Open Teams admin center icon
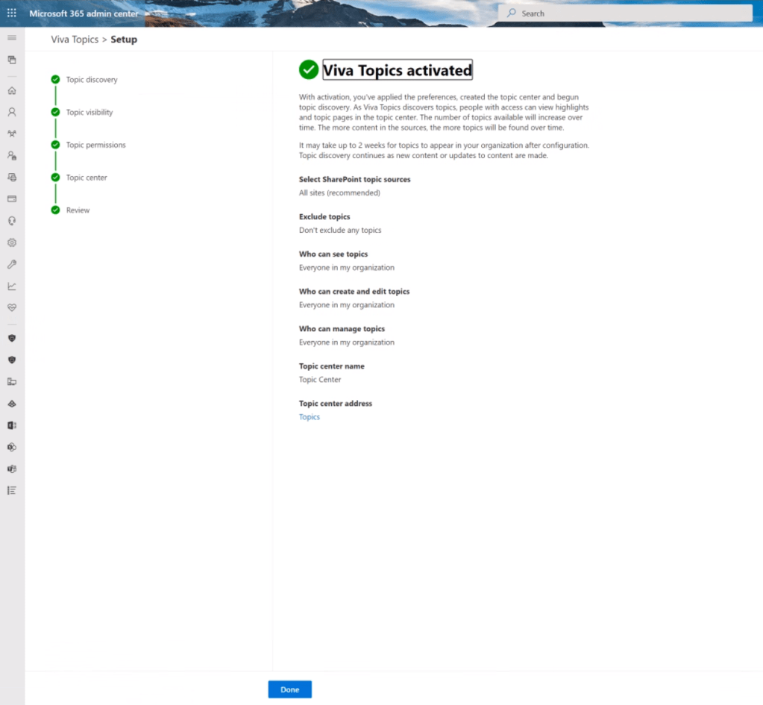 [x=12, y=469]
